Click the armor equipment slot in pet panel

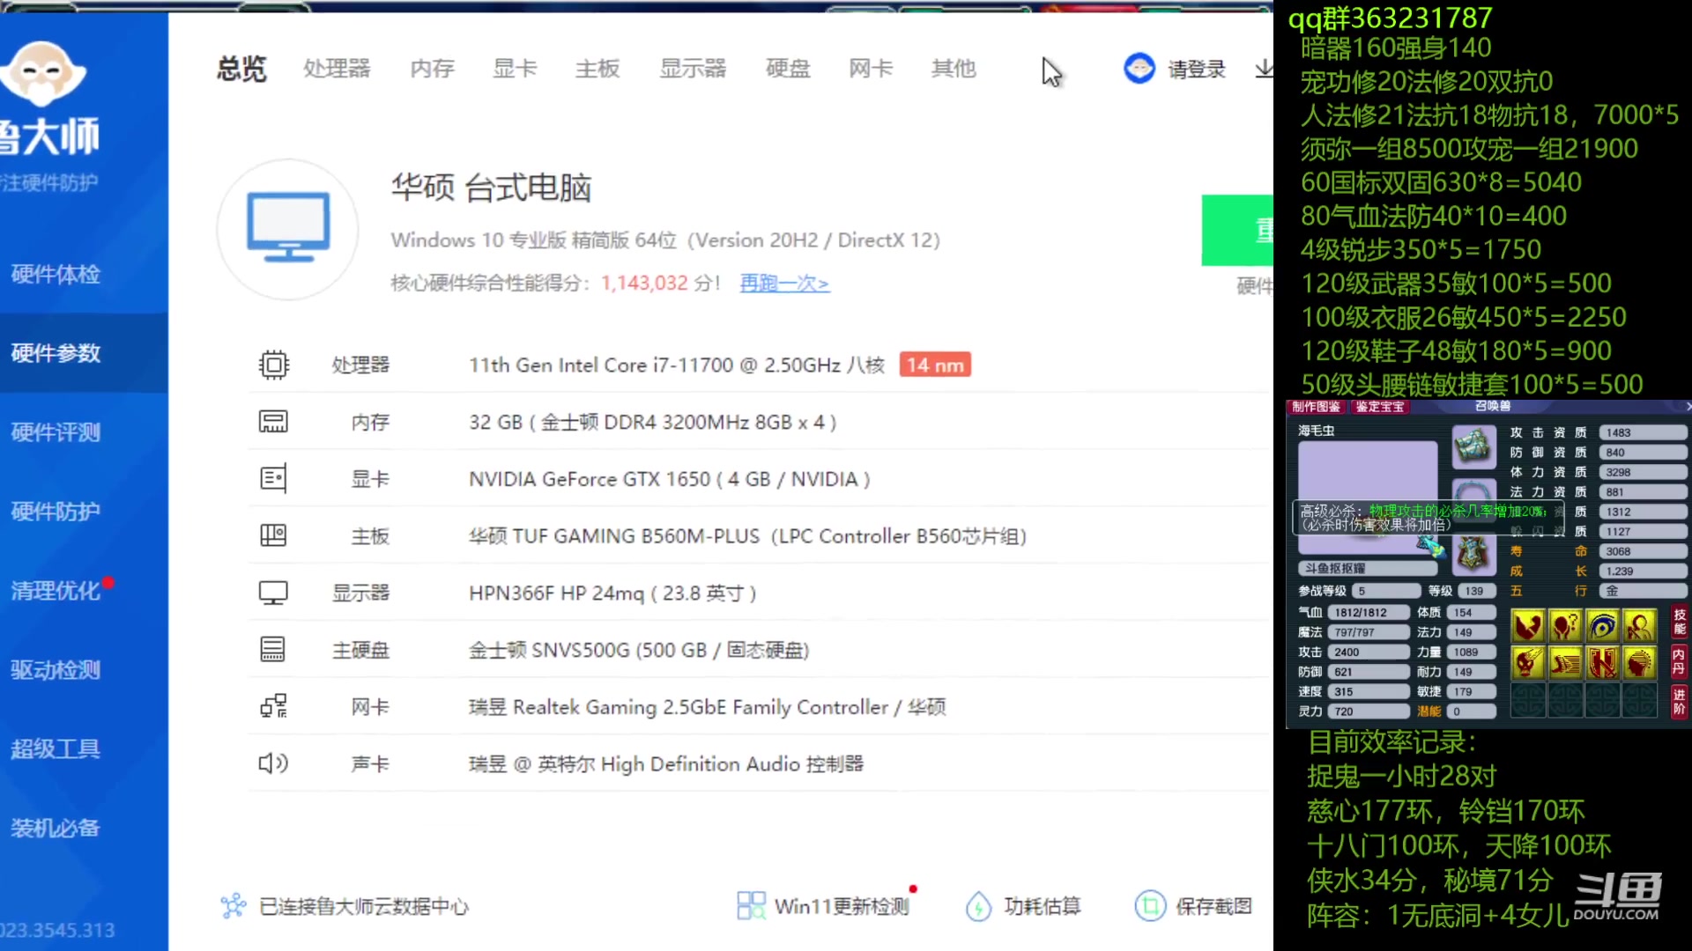point(1473,554)
